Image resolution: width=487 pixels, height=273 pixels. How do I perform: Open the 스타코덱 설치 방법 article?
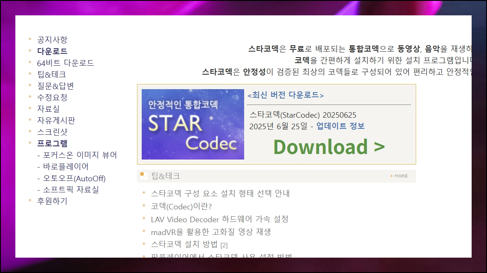tap(184, 244)
